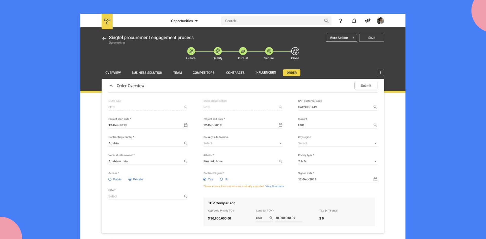Click the yellow app logo icon
486x239 pixels.
click(x=107, y=21)
